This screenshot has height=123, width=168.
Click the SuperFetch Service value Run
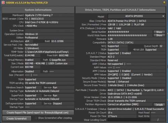click(63, 95)
